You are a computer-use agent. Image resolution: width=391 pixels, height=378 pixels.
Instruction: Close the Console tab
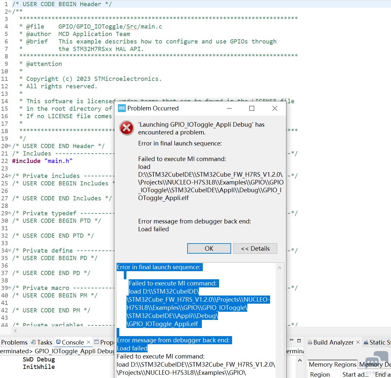(88, 342)
